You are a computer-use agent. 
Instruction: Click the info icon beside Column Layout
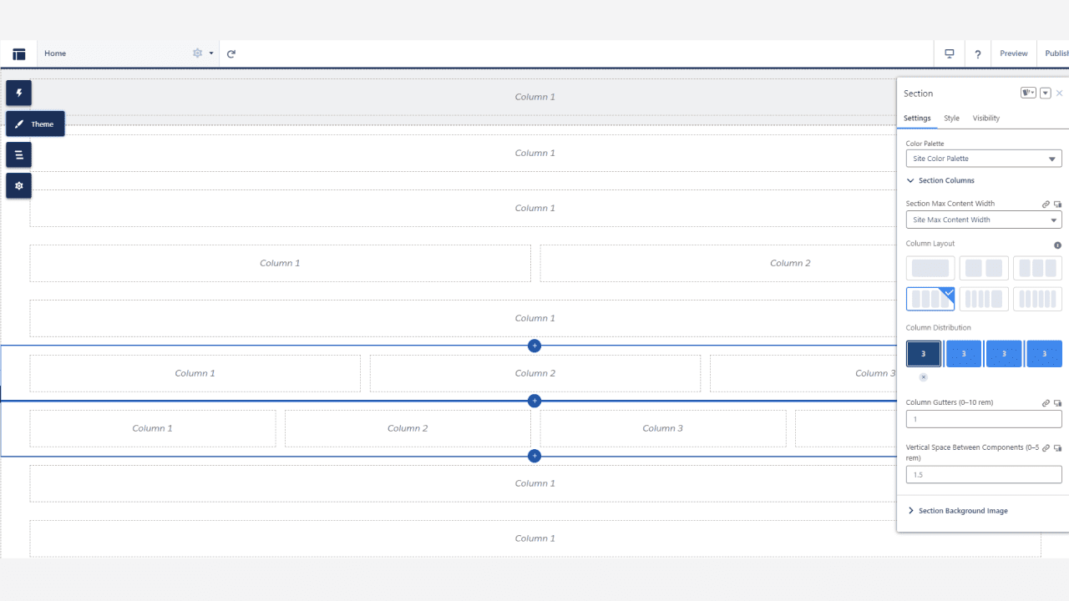[1057, 245]
